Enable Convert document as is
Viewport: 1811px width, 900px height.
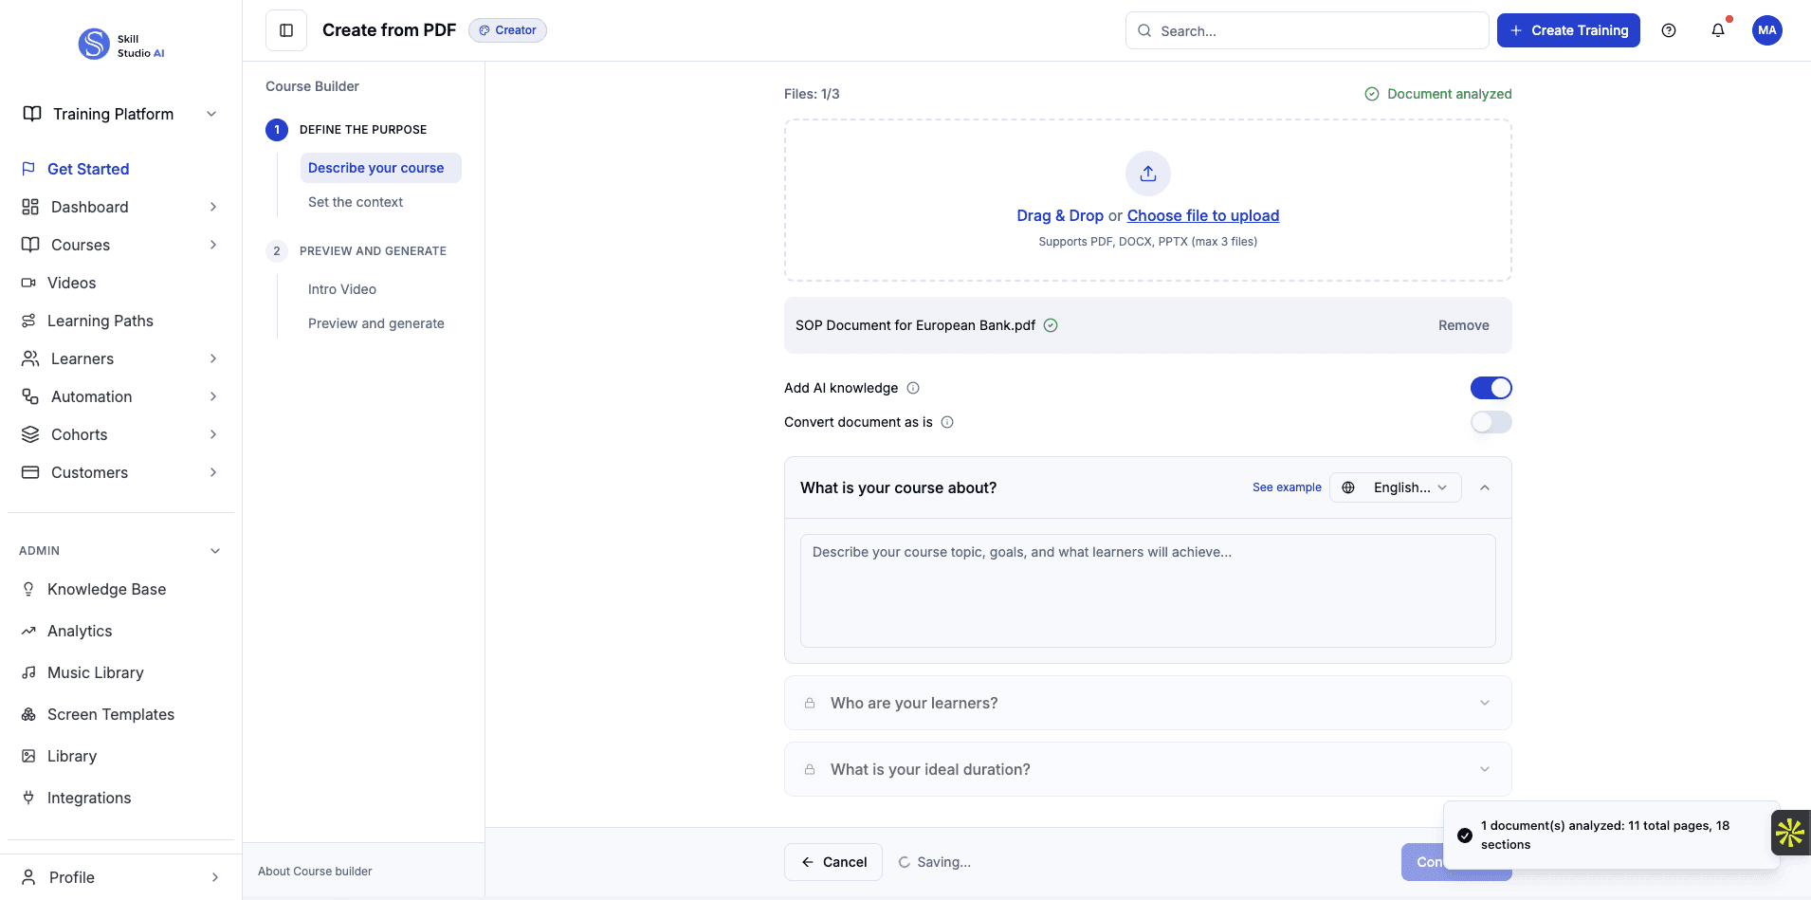click(x=1491, y=422)
